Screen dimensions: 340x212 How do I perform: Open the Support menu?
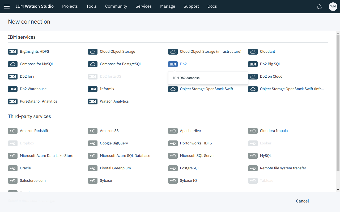[x=191, y=6]
